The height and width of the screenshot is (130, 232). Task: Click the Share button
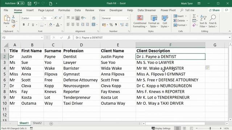tap(214, 10)
